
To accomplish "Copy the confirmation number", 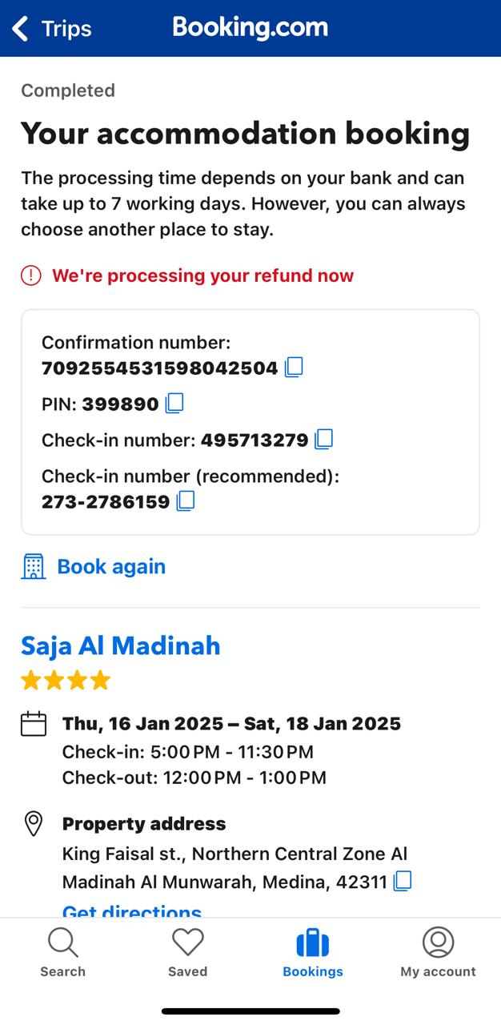I will click(294, 368).
